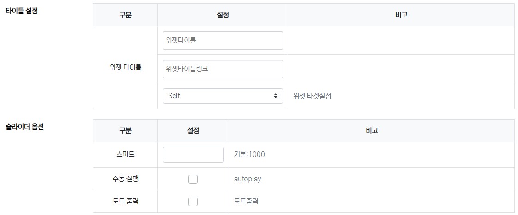This screenshot has height=215, width=518.
Task: Click 설정 header in slider options table
Action: [x=193, y=131]
